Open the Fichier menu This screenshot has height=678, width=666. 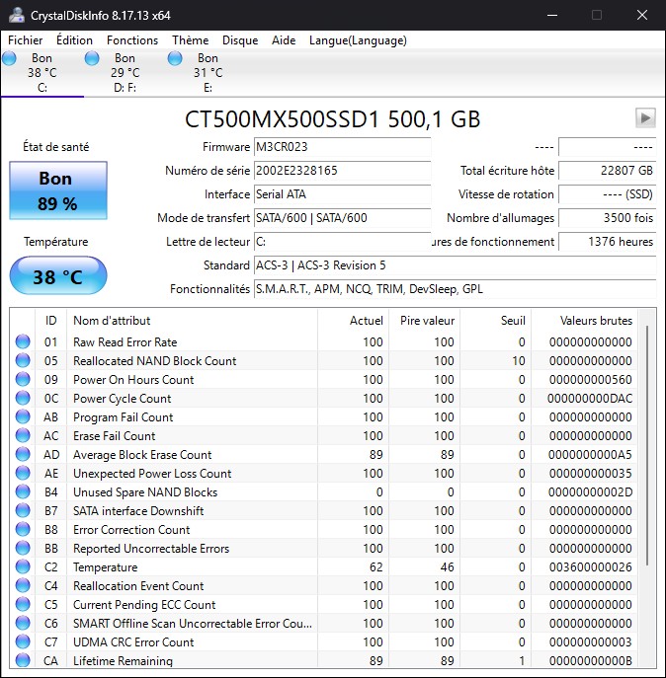coord(25,40)
